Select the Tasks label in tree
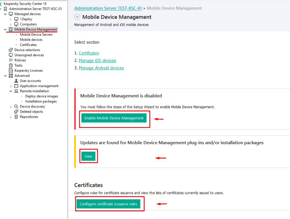The width and height of the screenshot is (290, 219). tap(19, 65)
